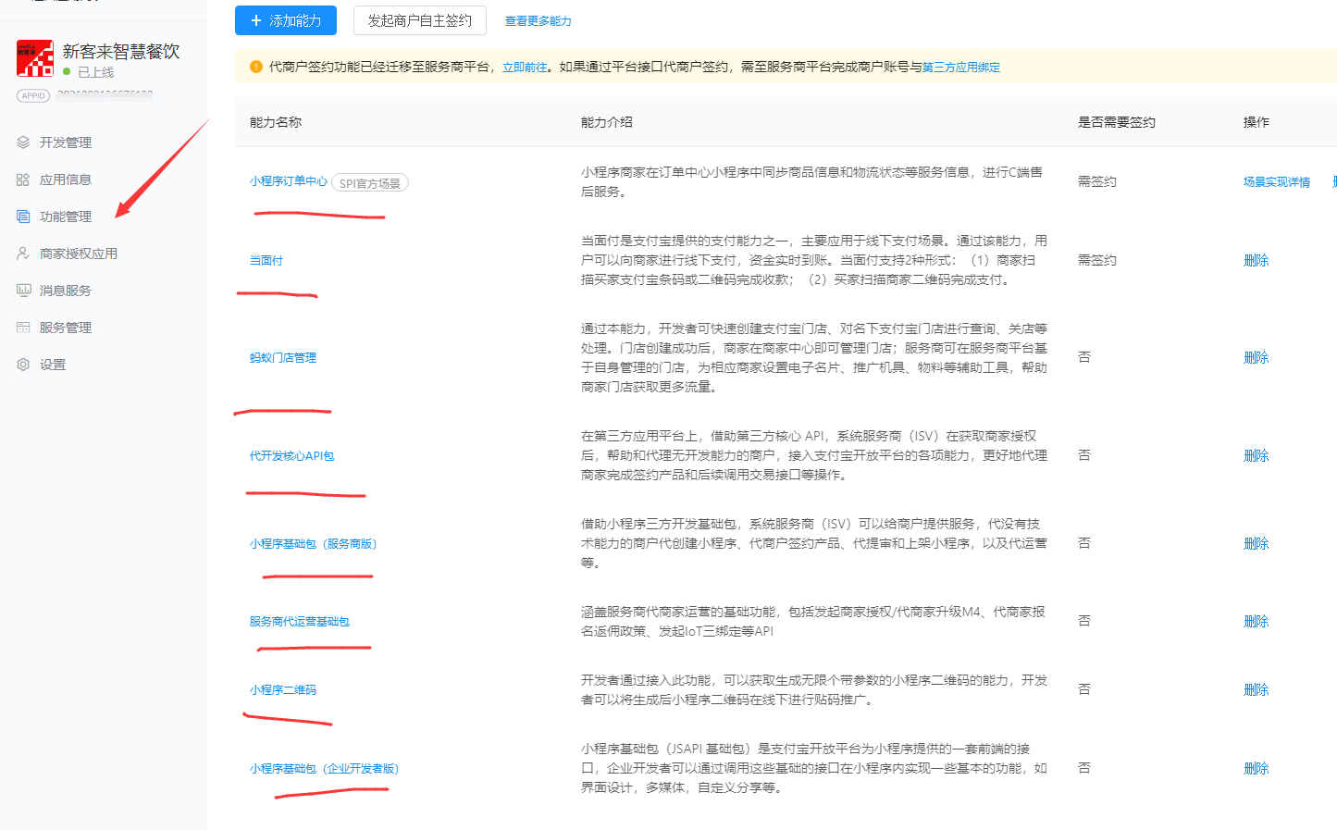Click the 开发管理 layers icon in the sidebar
1337x830 pixels.
23,142
